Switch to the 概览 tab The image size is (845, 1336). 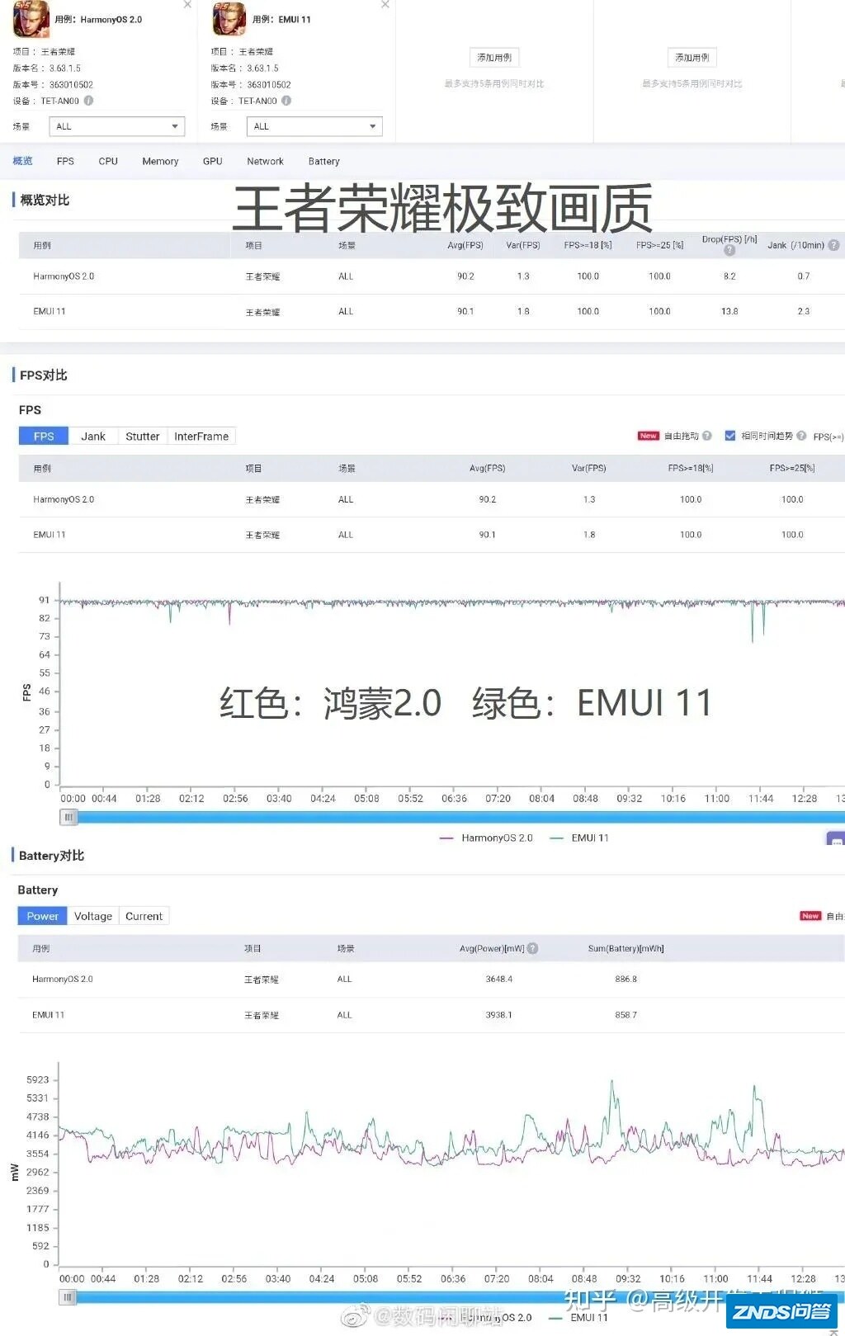tap(22, 161)
